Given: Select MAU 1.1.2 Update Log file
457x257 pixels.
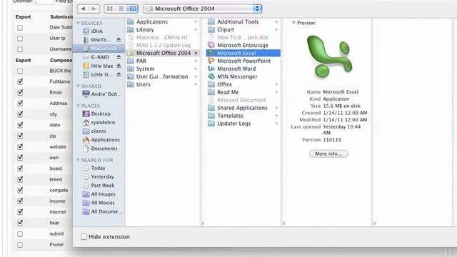Looking at the screenshot, I should (164, 45).
